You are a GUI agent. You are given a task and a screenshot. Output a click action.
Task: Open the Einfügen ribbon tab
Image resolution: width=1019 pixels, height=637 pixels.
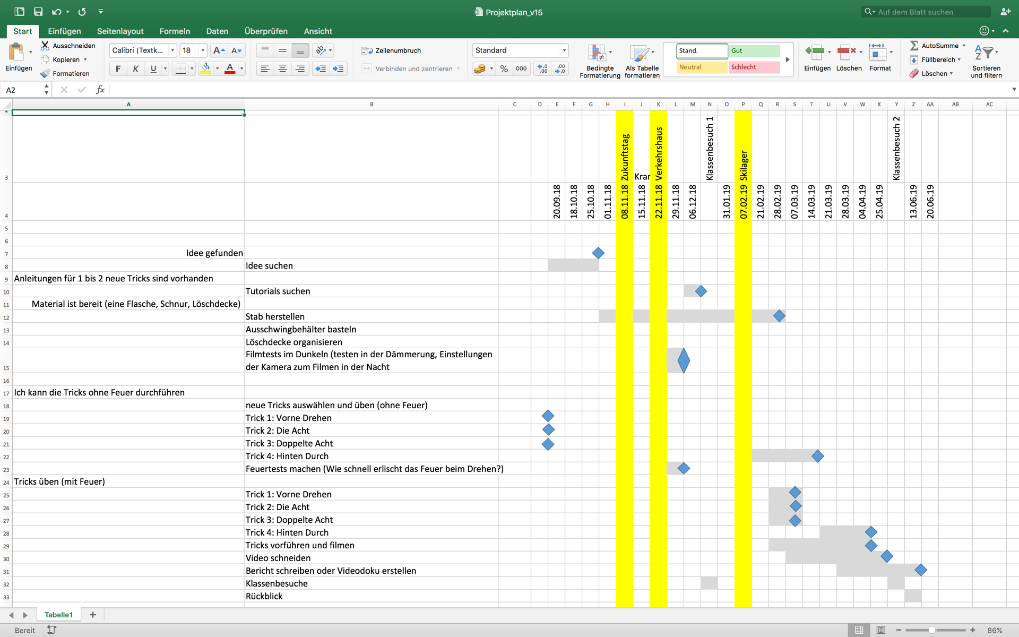tap(64, 31)
